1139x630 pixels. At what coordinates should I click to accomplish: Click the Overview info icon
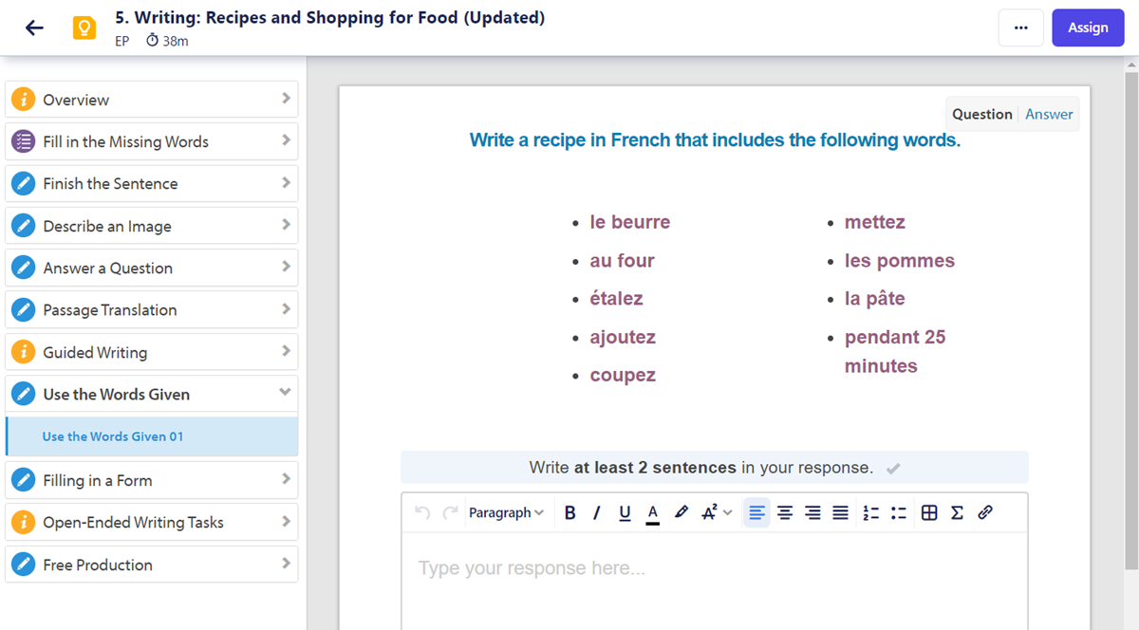23,100
